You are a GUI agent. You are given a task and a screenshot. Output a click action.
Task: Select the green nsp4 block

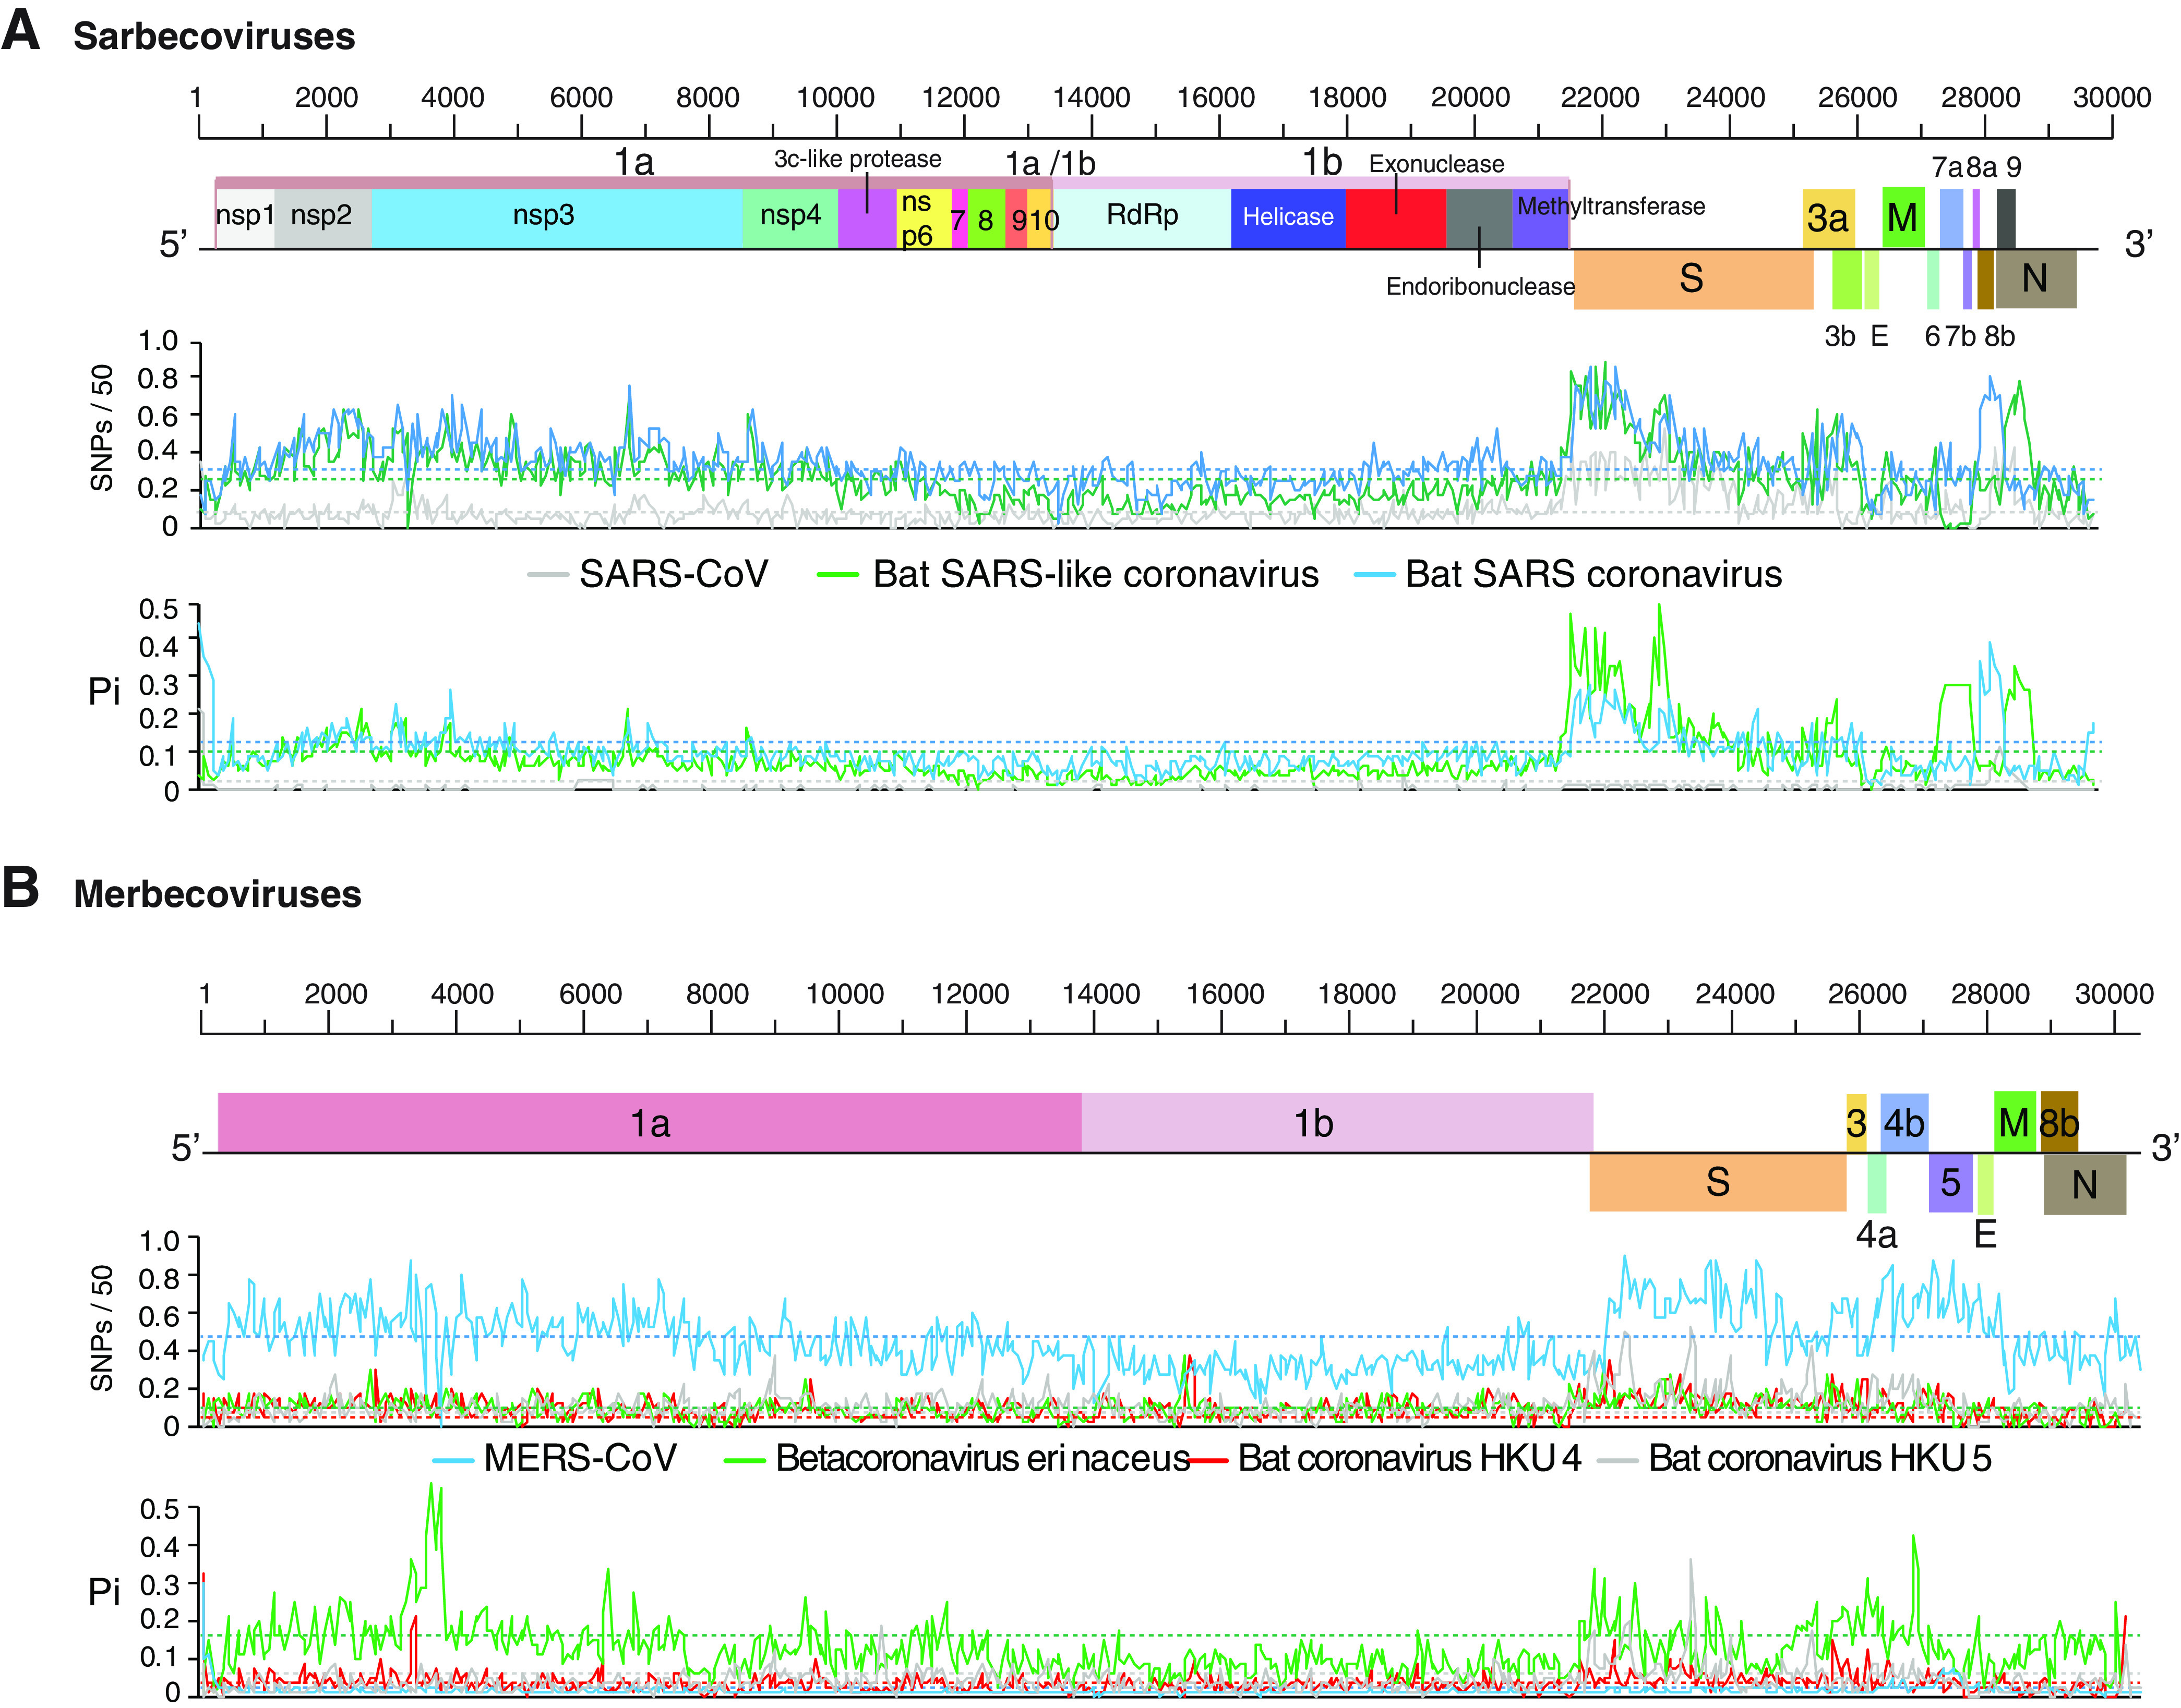pos(790,218)
